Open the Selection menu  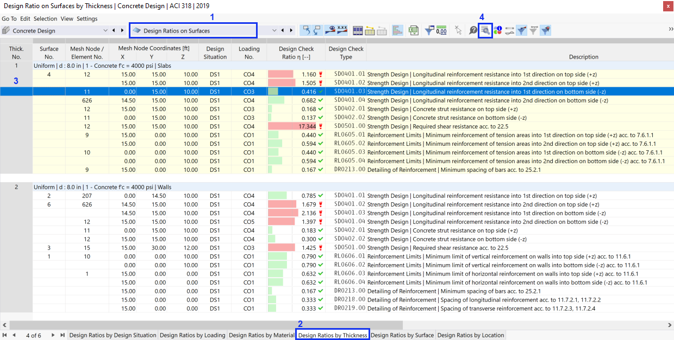coord(45,18)
